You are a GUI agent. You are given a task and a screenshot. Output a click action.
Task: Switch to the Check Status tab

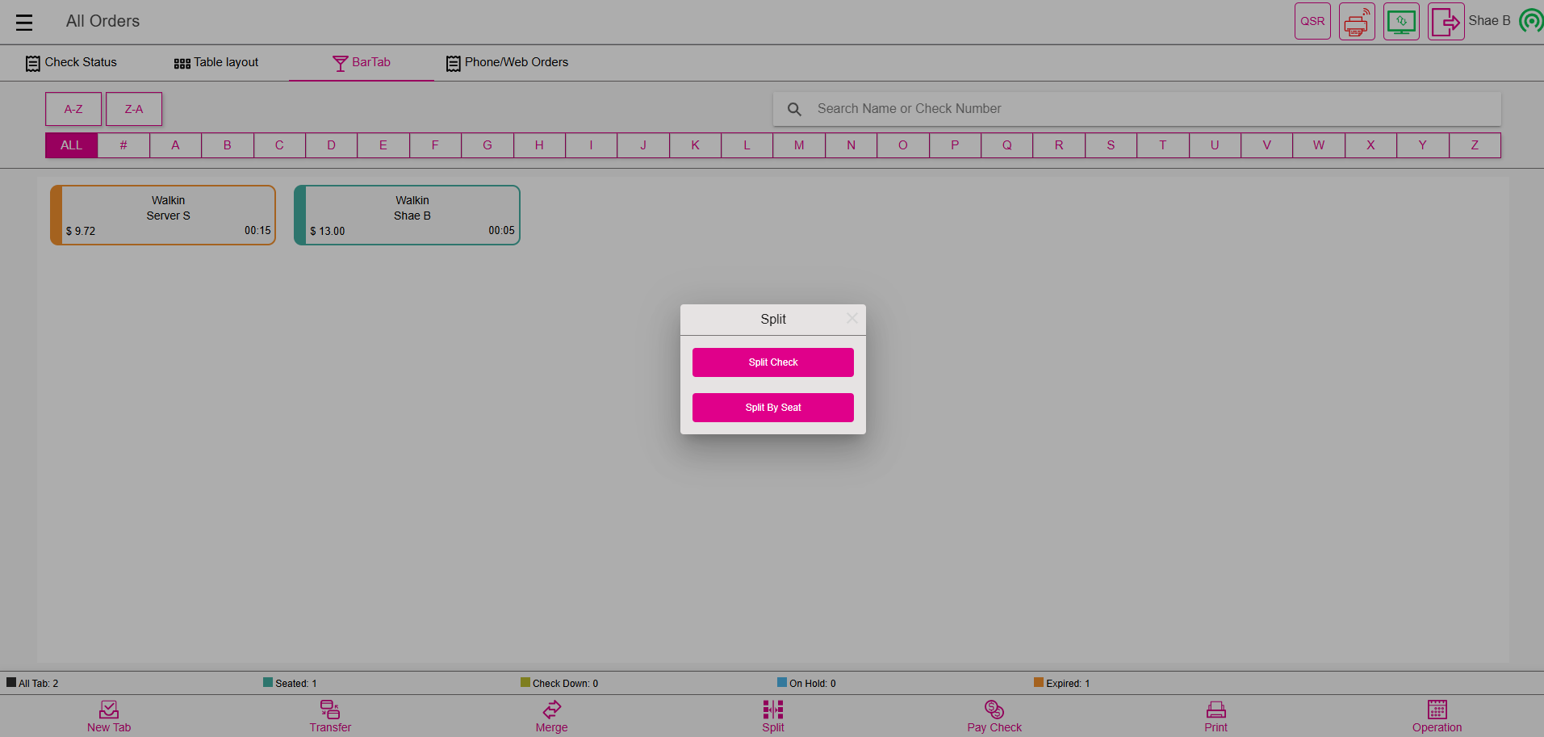pos(71,62)
